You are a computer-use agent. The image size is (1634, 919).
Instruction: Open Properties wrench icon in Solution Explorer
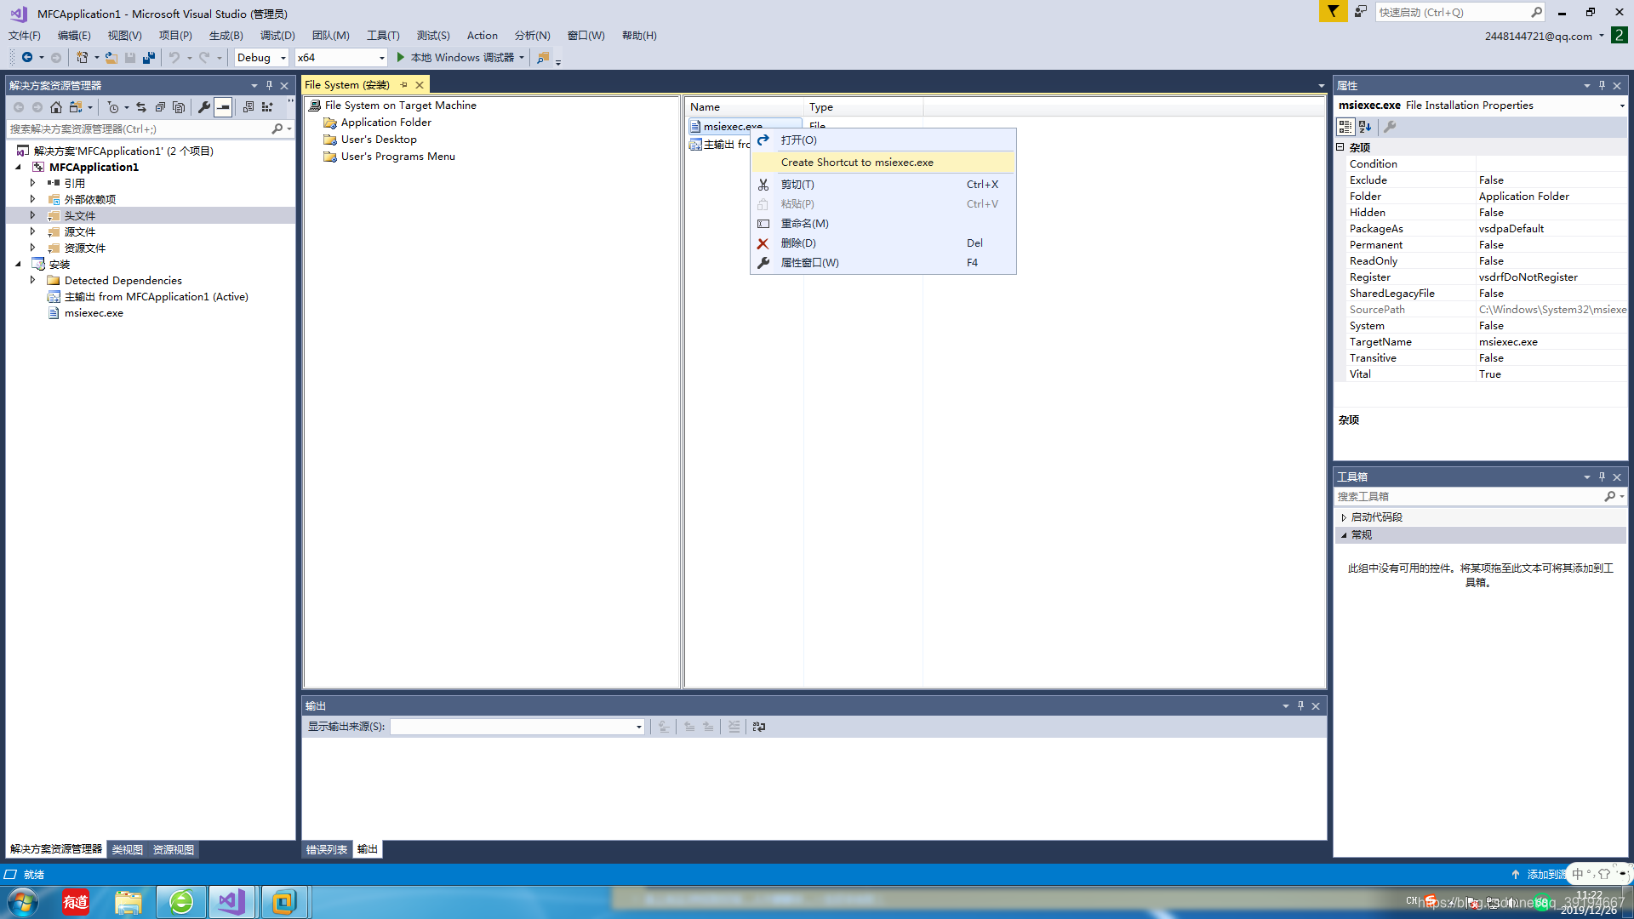click(x=204, y=107)
